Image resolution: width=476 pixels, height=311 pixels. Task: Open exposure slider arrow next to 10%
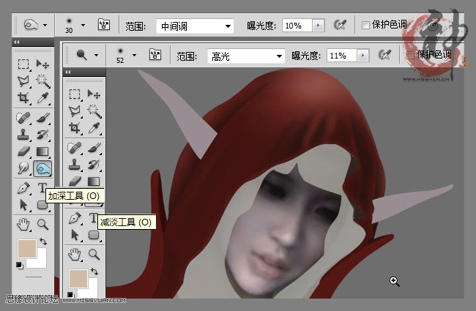point(318,26)
